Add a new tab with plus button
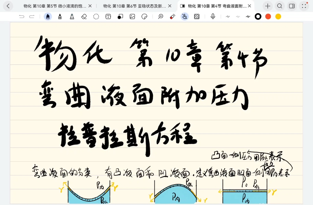Screen dimensions: 313x205 [267, 6]
